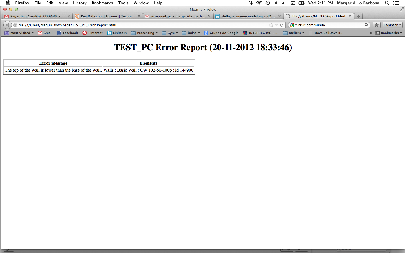405x253 pixels.
Task: Click the cell about top of the Wall
Action: [x=53, y=70]
